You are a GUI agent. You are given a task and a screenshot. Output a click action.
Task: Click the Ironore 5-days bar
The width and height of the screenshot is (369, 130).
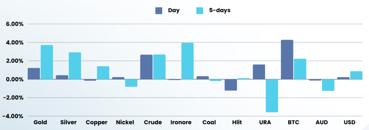(x=187, y=61)
